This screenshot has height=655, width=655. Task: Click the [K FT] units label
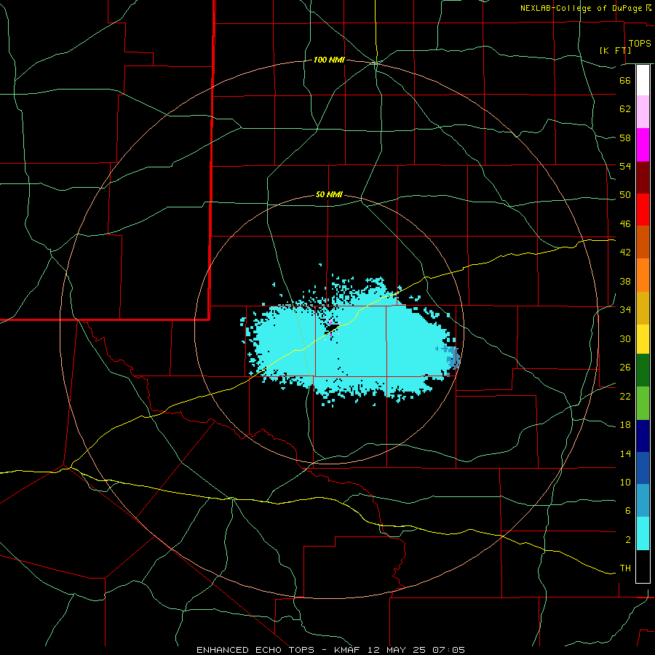click(x=615, y=50)
